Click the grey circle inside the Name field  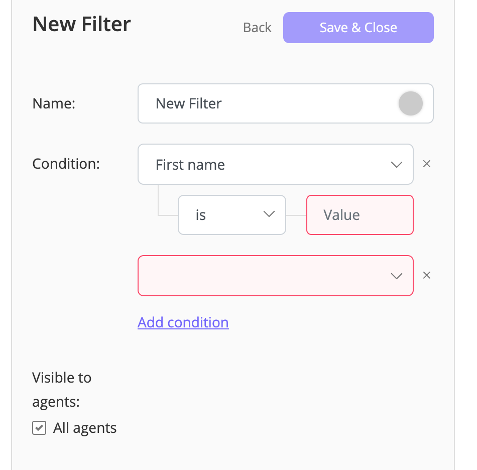click(x=410, y=104)
